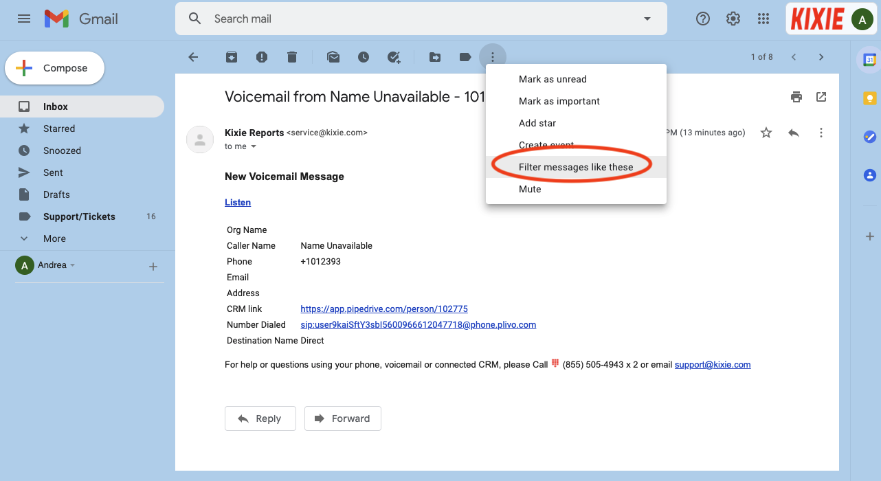The height and width of the screenshot is (481, 881).
Task: Open the Snoozed folder
Action: (x=82, y=150)
